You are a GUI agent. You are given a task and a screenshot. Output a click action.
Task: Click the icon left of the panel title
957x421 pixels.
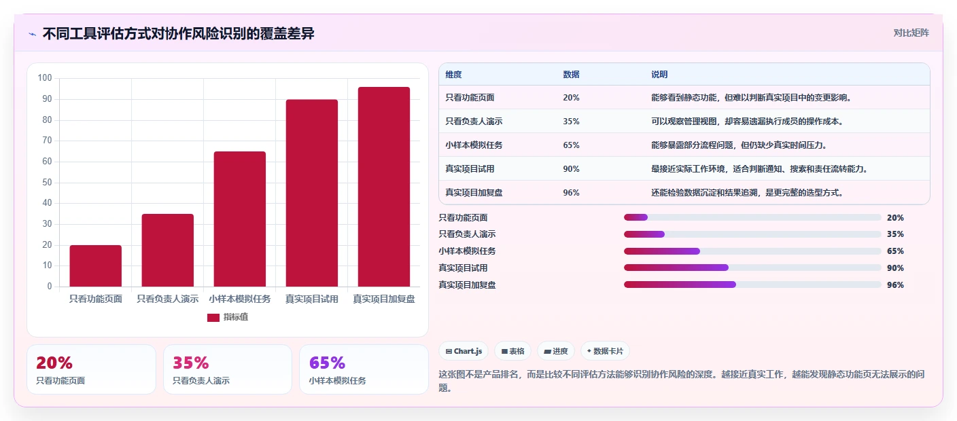(32, 34)
